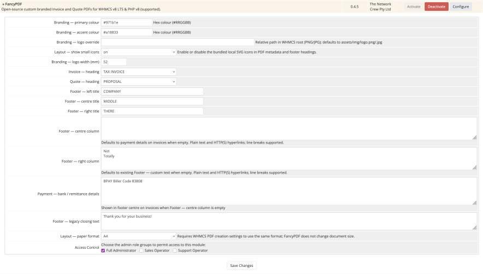Viewport: 483px width, 274px height.
Task: Click The Network Crew Pty Ltd author text
Action: 380,7
